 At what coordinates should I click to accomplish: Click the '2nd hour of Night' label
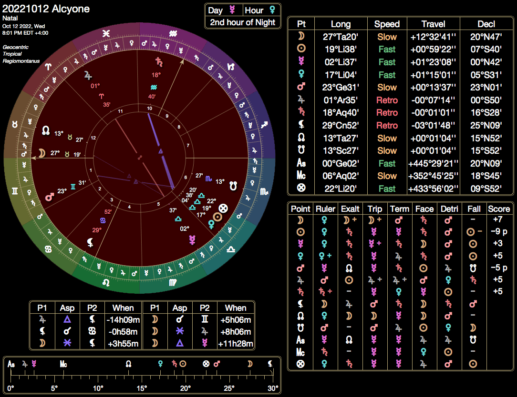(243, 22)
